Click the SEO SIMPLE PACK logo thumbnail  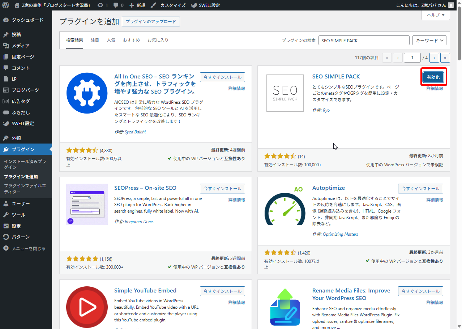click(x=285, y=93)
